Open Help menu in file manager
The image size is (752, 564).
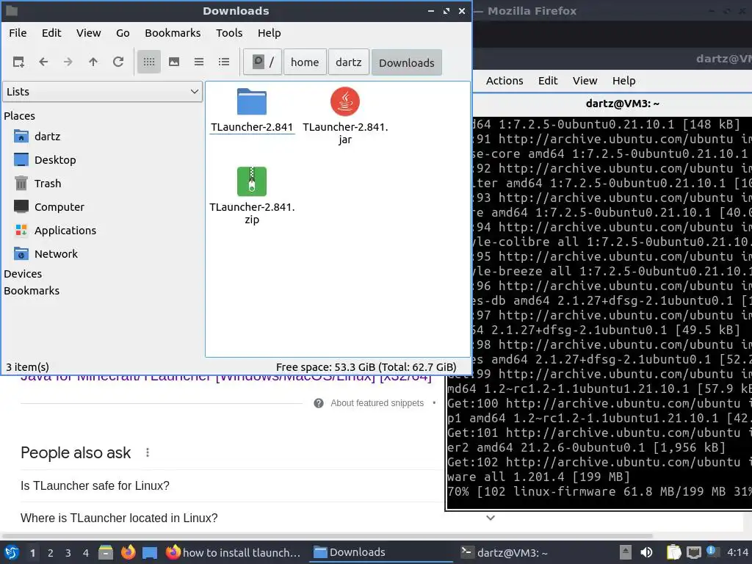point(269,33)
